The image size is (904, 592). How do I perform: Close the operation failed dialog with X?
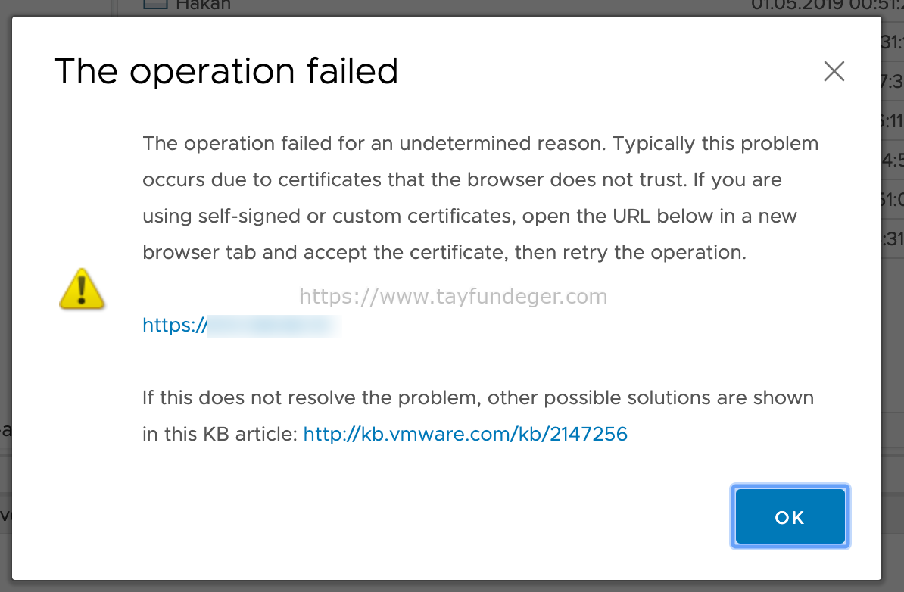click(834, 71)
